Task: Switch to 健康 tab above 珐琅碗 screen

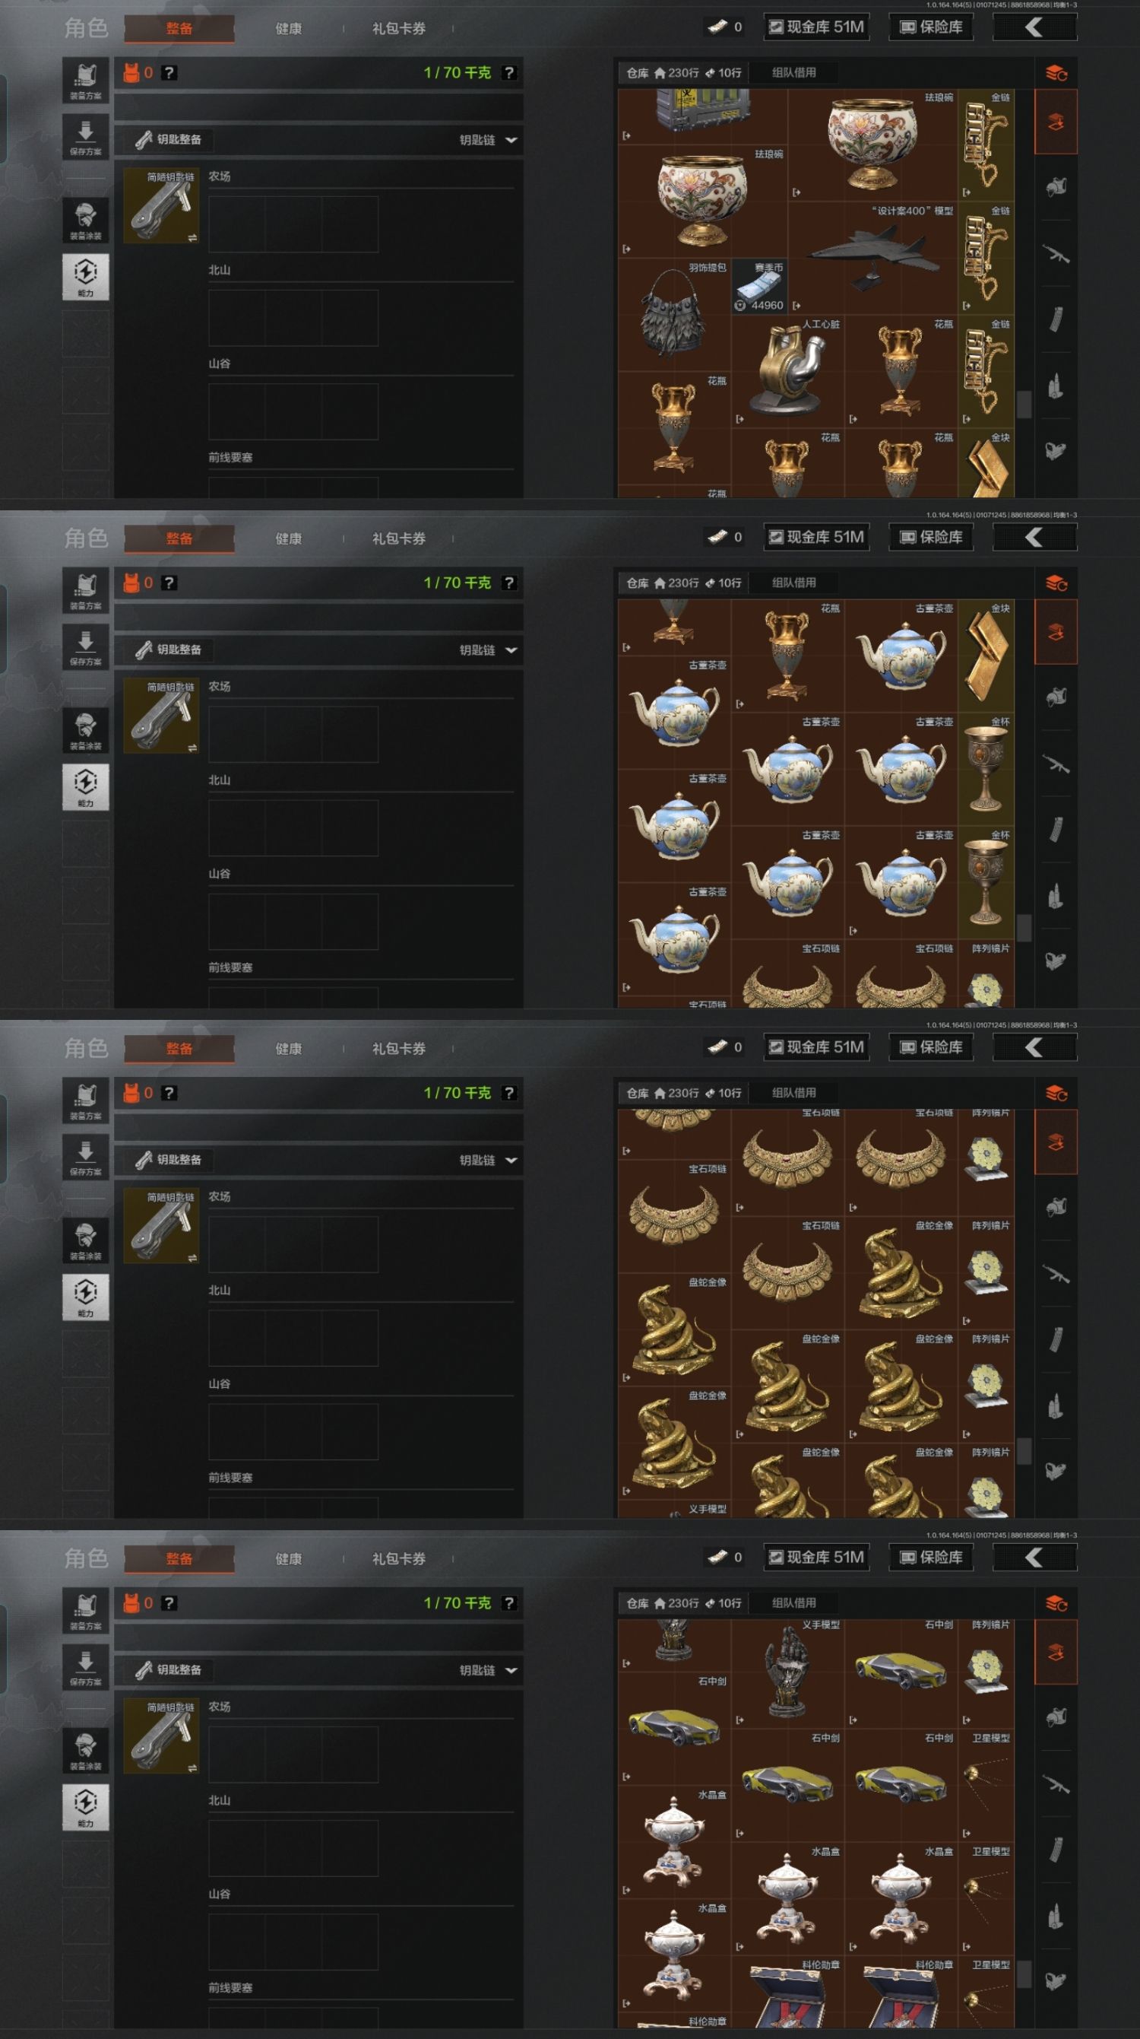Action: click(x=289, y=28)
